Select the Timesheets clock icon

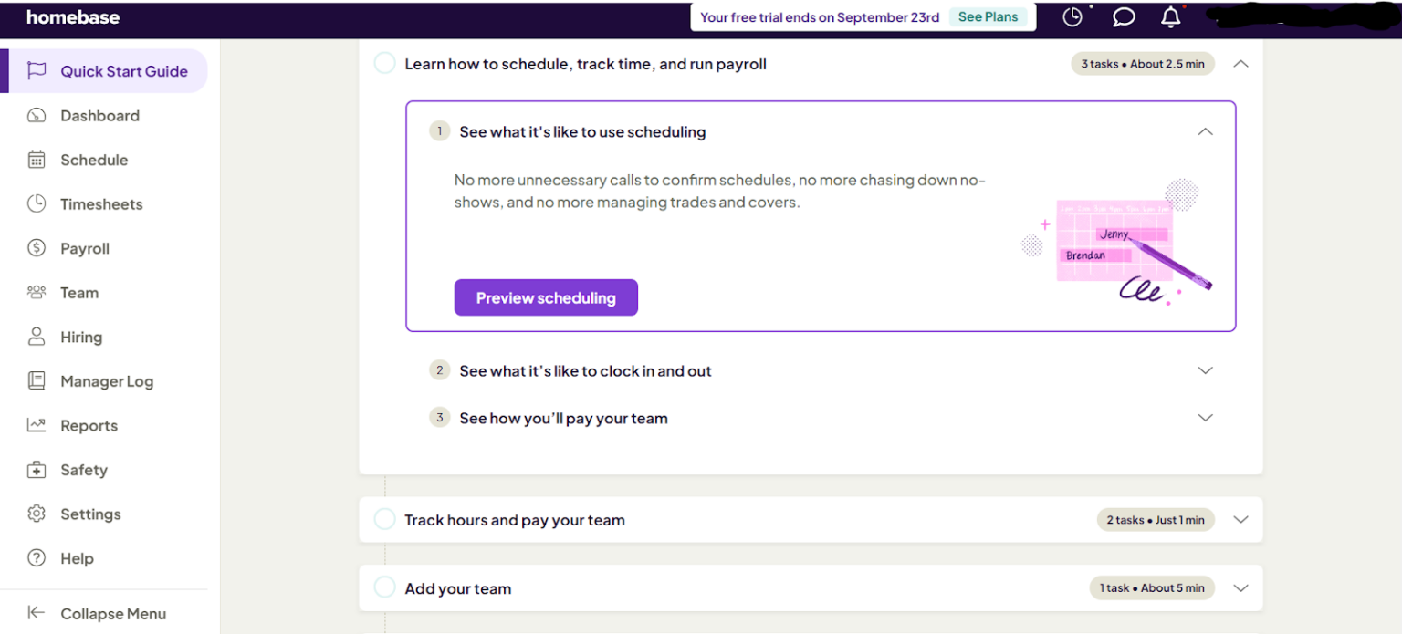pyautogui.click(x=37, y=203)
